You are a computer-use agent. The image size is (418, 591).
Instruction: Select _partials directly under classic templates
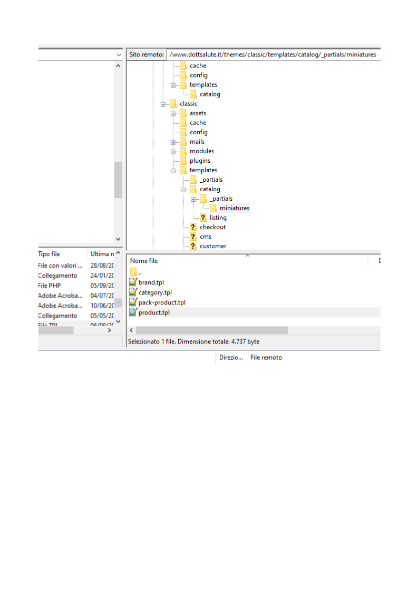211,180
